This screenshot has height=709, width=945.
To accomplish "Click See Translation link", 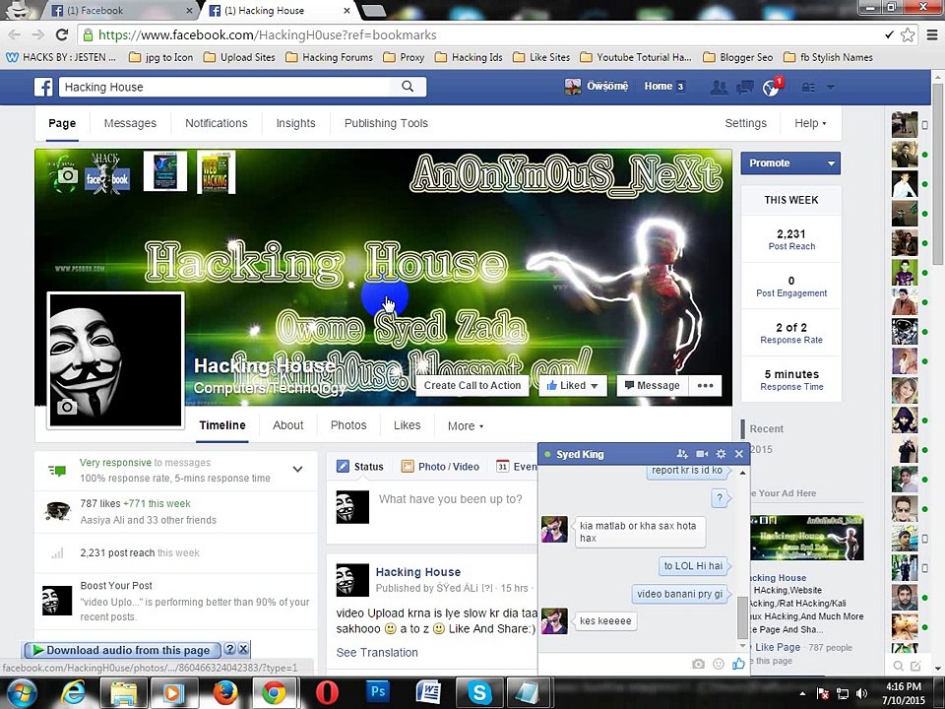I will click(x=377, y=652).
